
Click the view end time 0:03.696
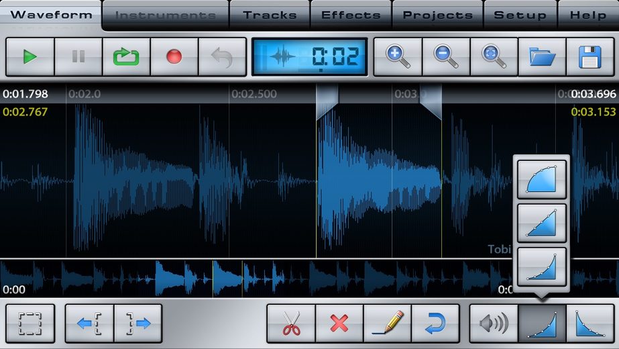[x=594, y=94]
